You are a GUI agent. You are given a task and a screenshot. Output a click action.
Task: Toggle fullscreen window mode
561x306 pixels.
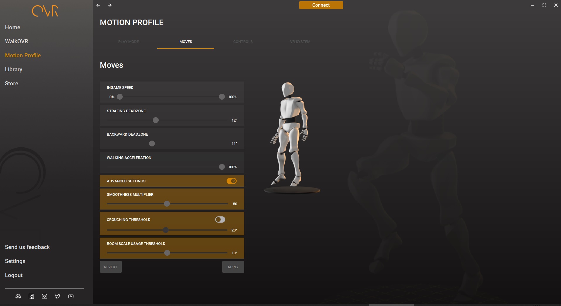pos(544,5)
